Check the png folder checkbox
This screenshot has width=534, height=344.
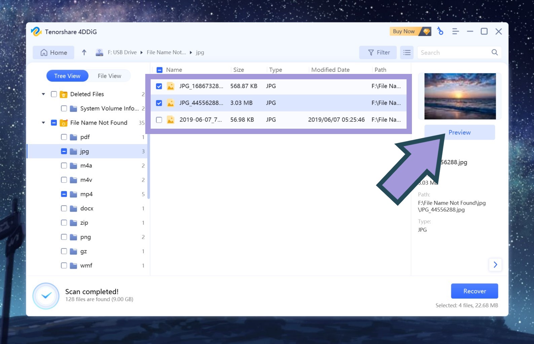tap(64, 237)
